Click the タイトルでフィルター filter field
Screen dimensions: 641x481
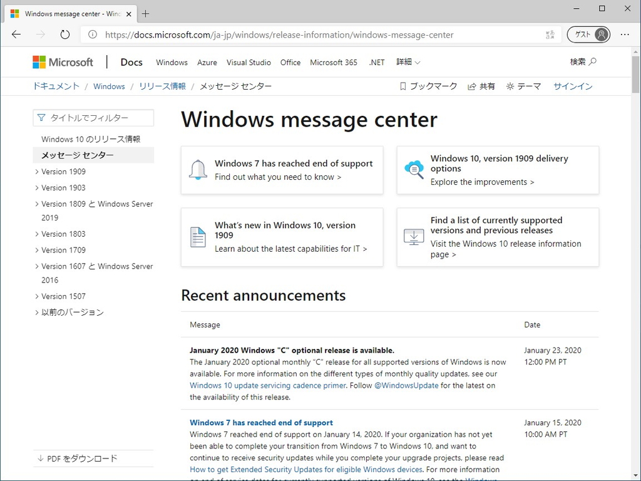tap(93, 117)
